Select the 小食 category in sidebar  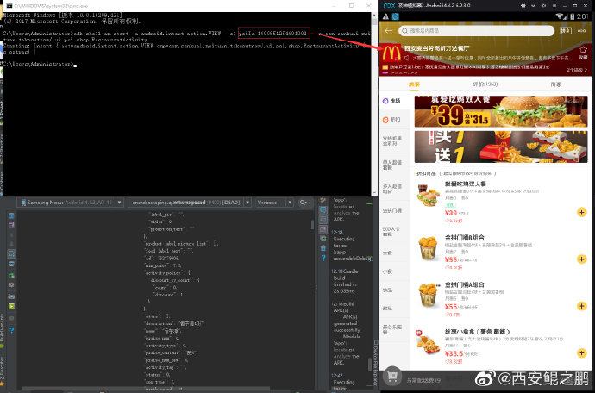click(x=394, y=271)
